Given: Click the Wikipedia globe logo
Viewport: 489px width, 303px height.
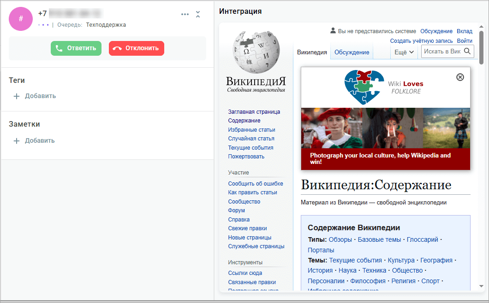Looking at the screenshot, I should [x=256, y=52].
